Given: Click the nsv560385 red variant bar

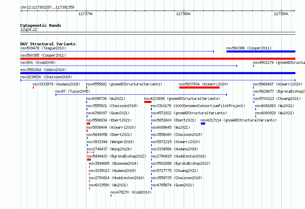Looking at the screenshot, I should click(x=158, y=59).
